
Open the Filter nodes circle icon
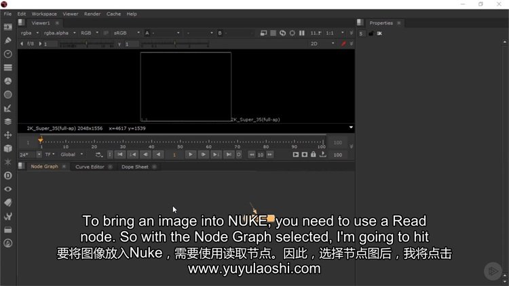(7, 94)
